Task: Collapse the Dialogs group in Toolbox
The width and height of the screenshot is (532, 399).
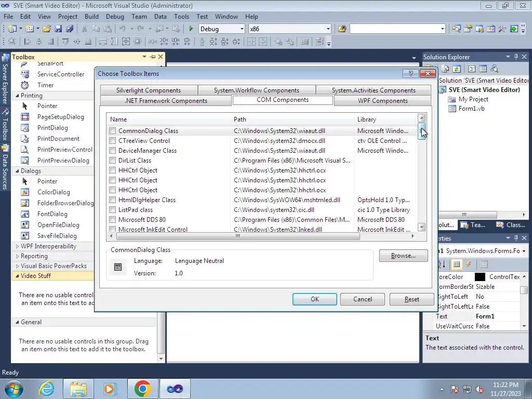Action: click(x=17, y=171)
